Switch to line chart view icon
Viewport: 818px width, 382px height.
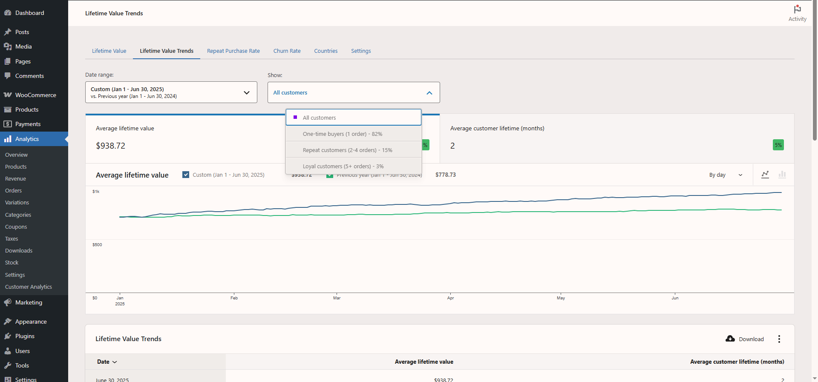pyautogui.click(x=765, y=175)
